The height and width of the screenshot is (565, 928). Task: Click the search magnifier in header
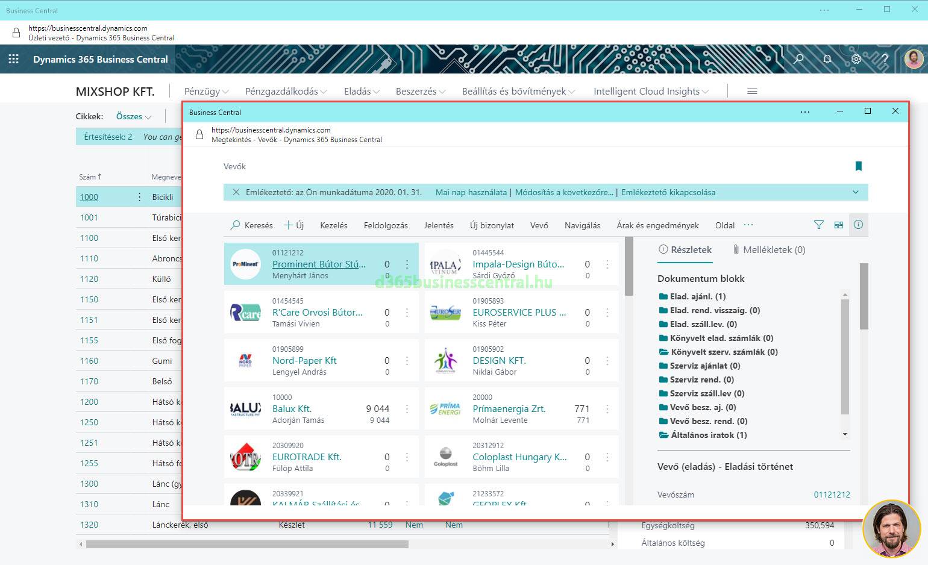pos(798,59)
